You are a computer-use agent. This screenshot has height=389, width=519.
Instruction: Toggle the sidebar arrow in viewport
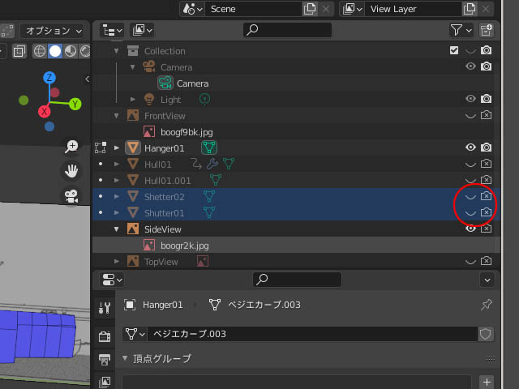87,79
